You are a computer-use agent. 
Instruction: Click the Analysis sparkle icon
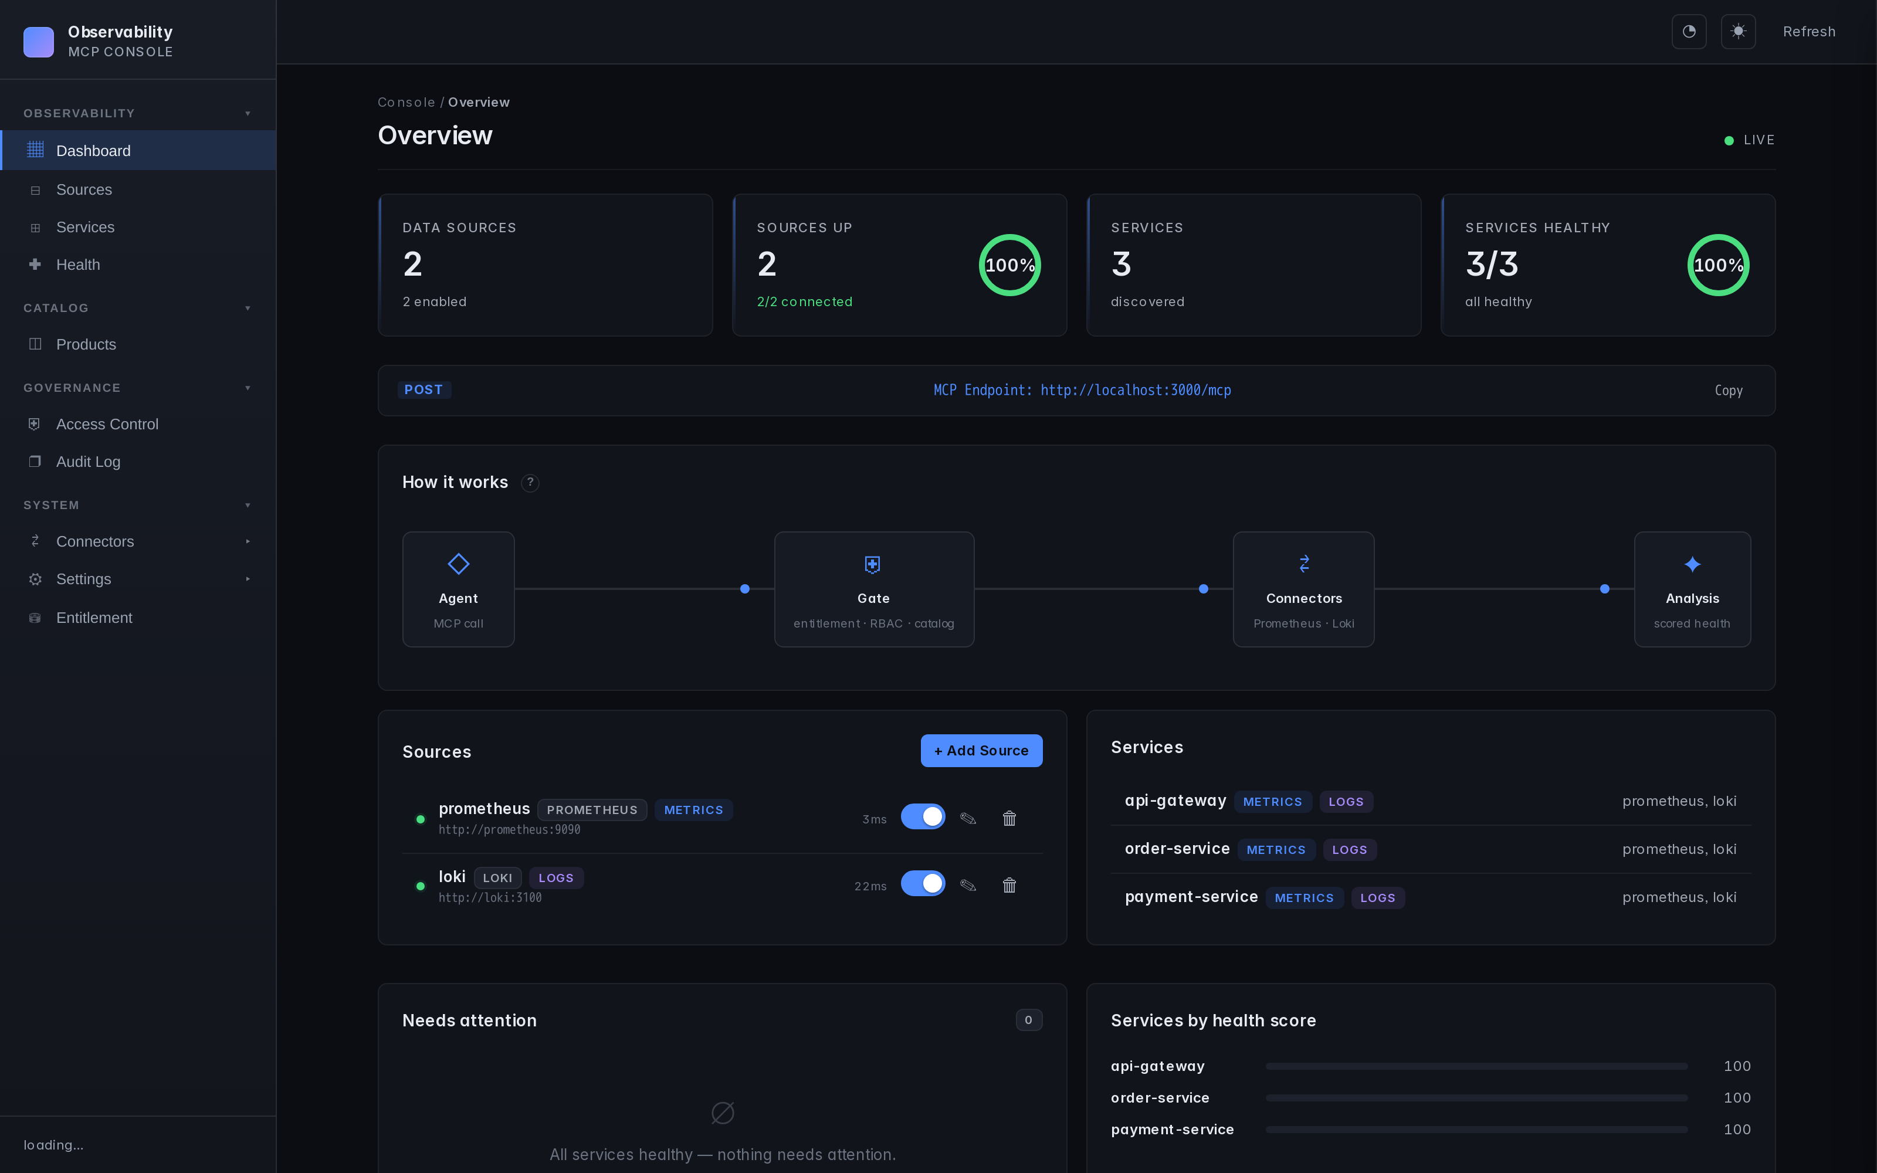(x=1692, y=564)
